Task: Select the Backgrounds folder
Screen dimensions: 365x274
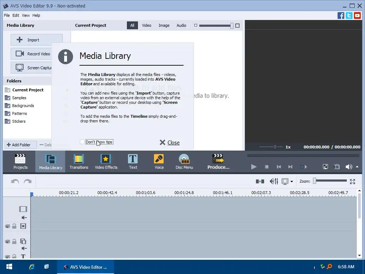Action: (x=23, y=106)
